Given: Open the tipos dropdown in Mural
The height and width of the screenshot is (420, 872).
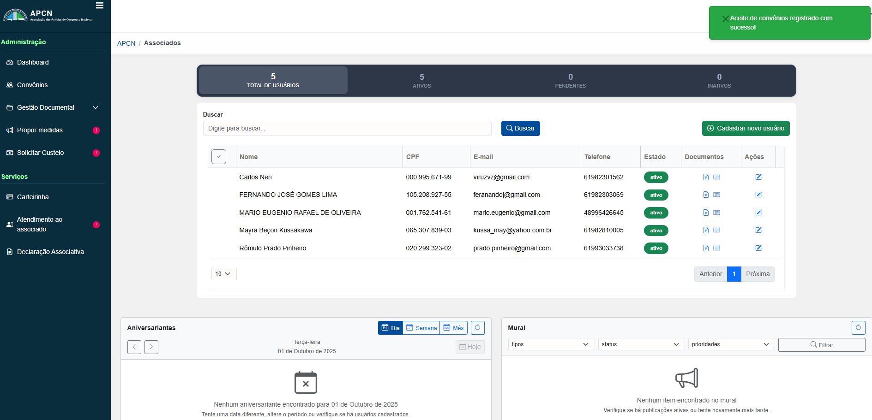Looking at the screenshot, I should click(x=549, y=344).
